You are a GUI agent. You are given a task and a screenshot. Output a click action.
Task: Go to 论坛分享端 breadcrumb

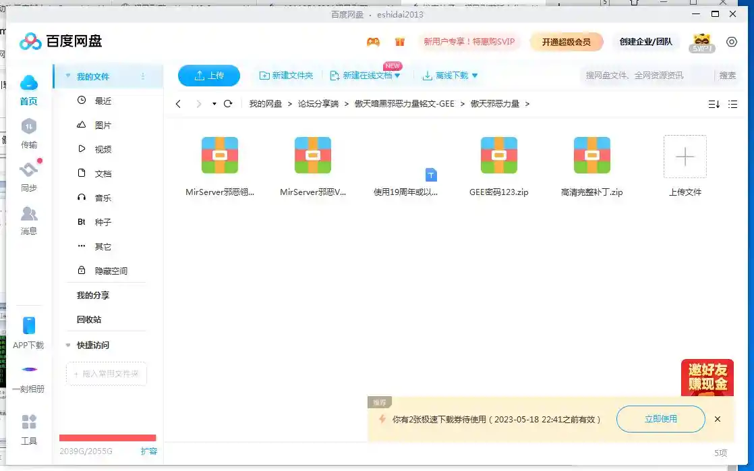[318, 104]
